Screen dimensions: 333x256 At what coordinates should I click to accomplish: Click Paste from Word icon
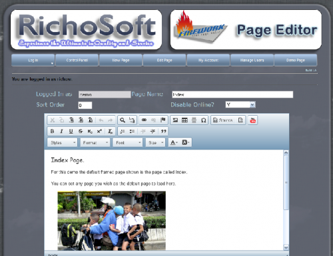click(x=91, y=120)
